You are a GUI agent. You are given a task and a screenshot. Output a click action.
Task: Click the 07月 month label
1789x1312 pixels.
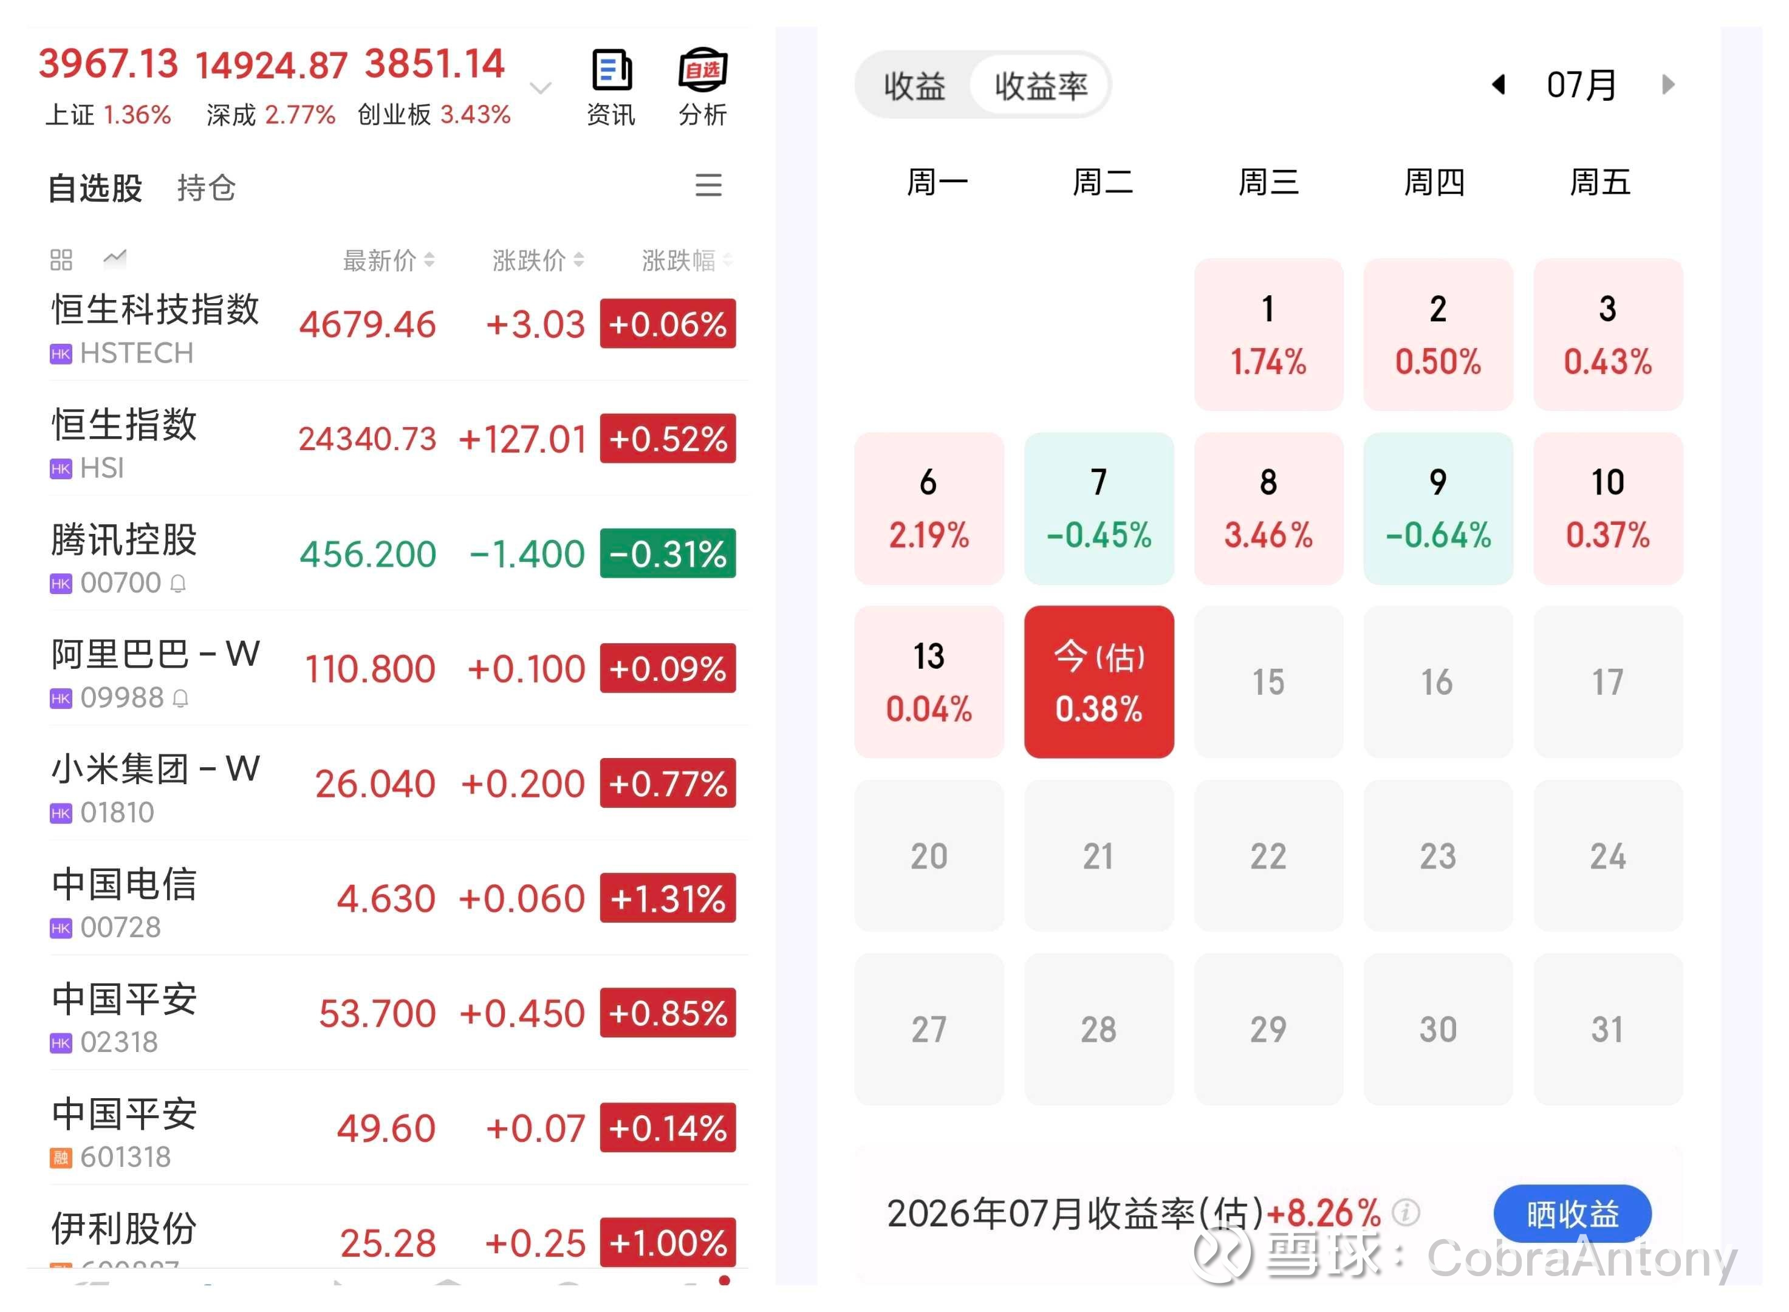(x=1582, y=85)
